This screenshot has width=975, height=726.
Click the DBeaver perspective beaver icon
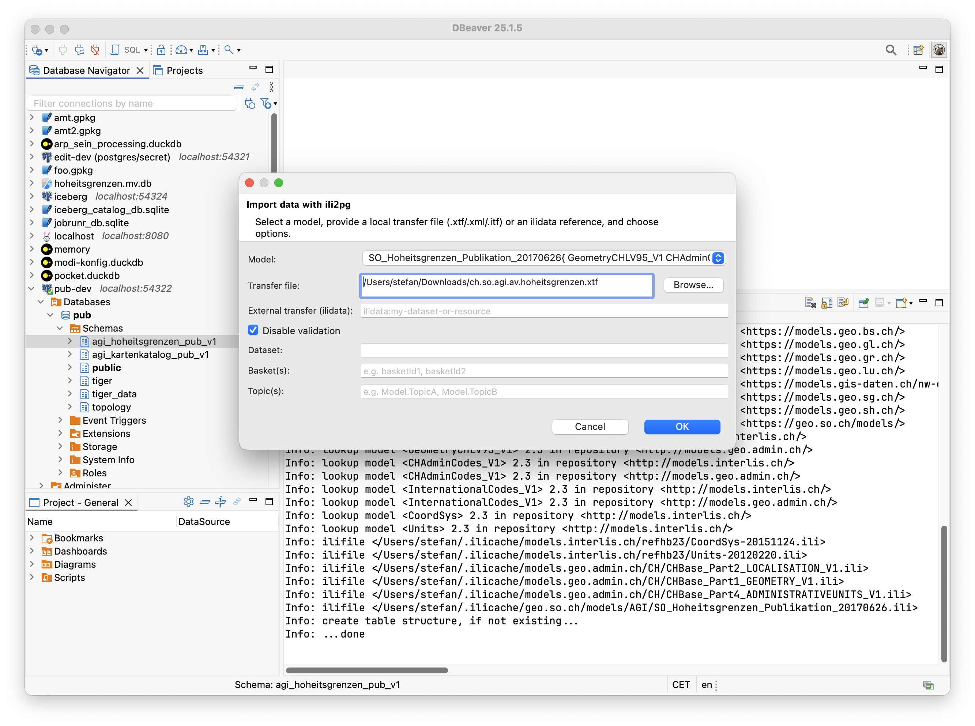click(x=938, y=50)
